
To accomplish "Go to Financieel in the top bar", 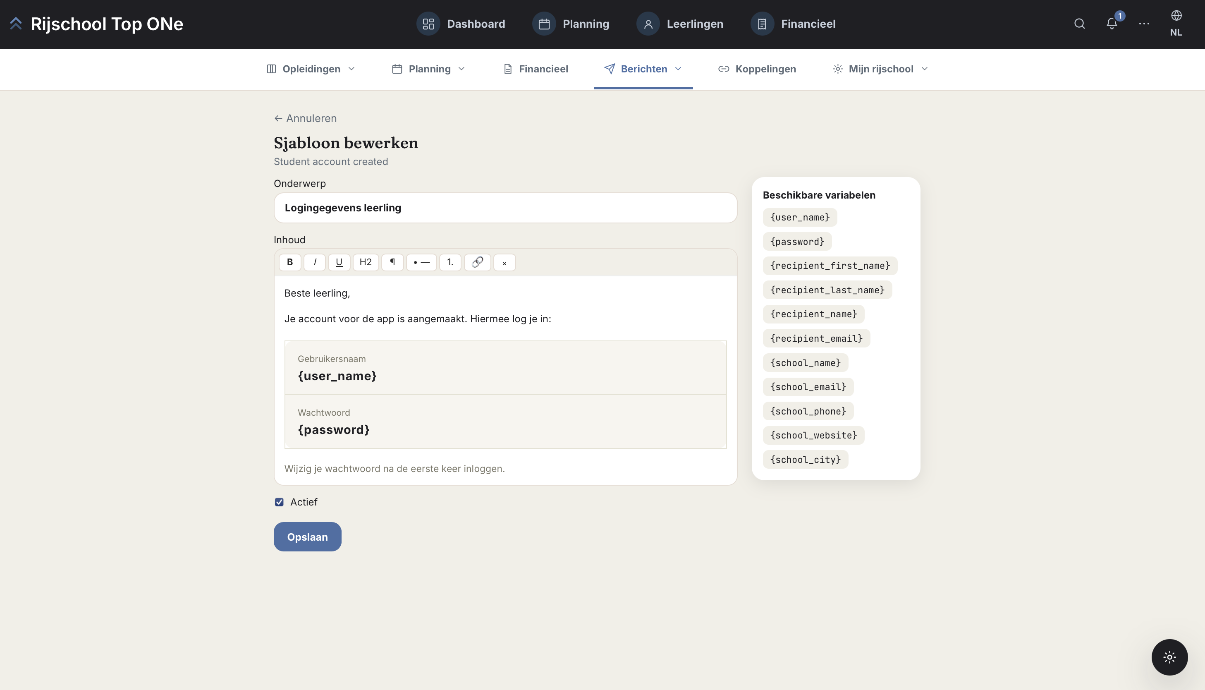I will point(793,24).
